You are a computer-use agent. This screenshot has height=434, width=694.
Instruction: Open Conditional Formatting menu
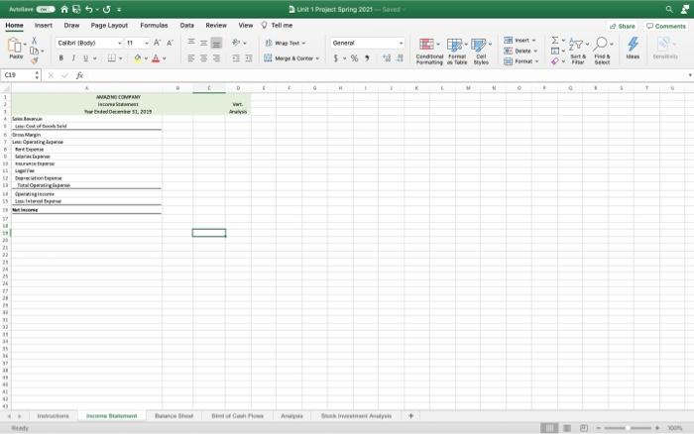pos(429,51)
